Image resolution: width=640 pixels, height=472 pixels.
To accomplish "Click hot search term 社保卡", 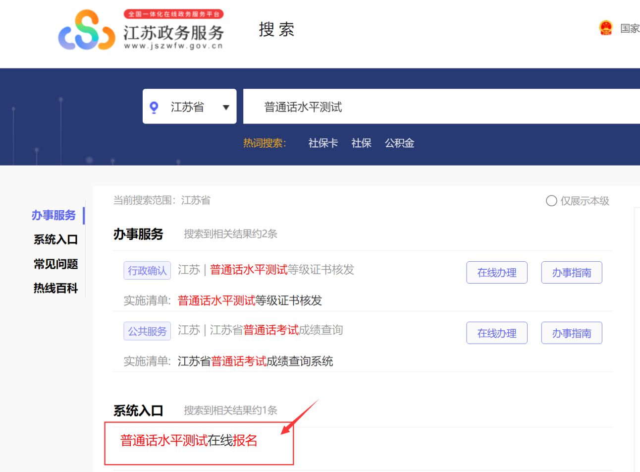I will click(x=323, y=143).
